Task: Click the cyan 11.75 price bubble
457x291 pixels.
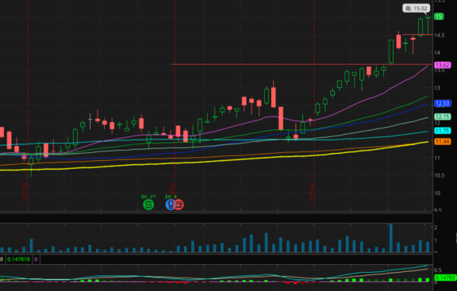Action: coord(442,131)
